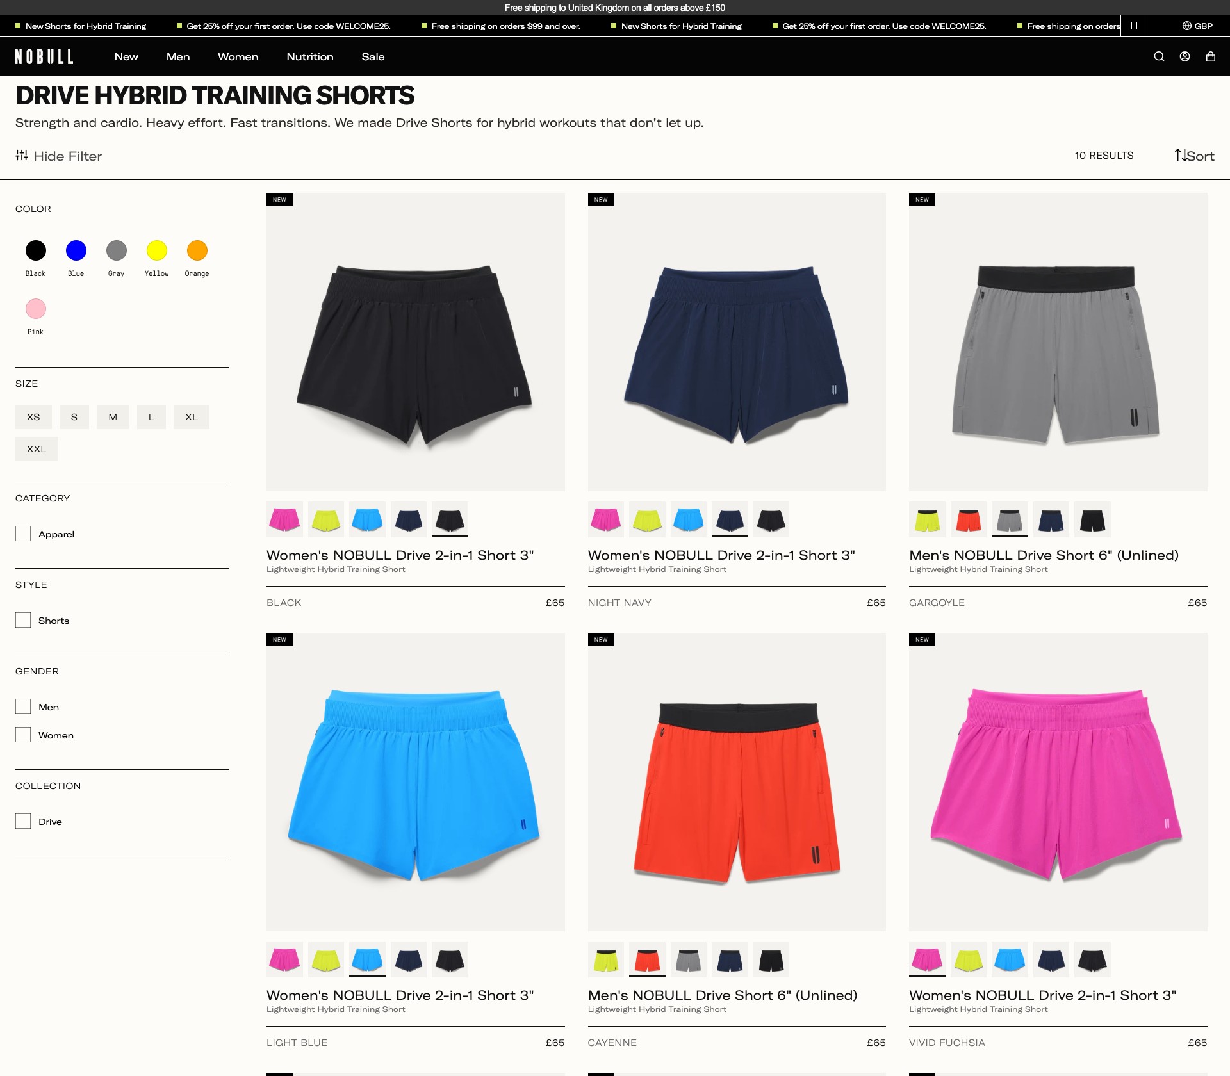
Task: Open the Sort options
Action: (x=1194, y=156)
